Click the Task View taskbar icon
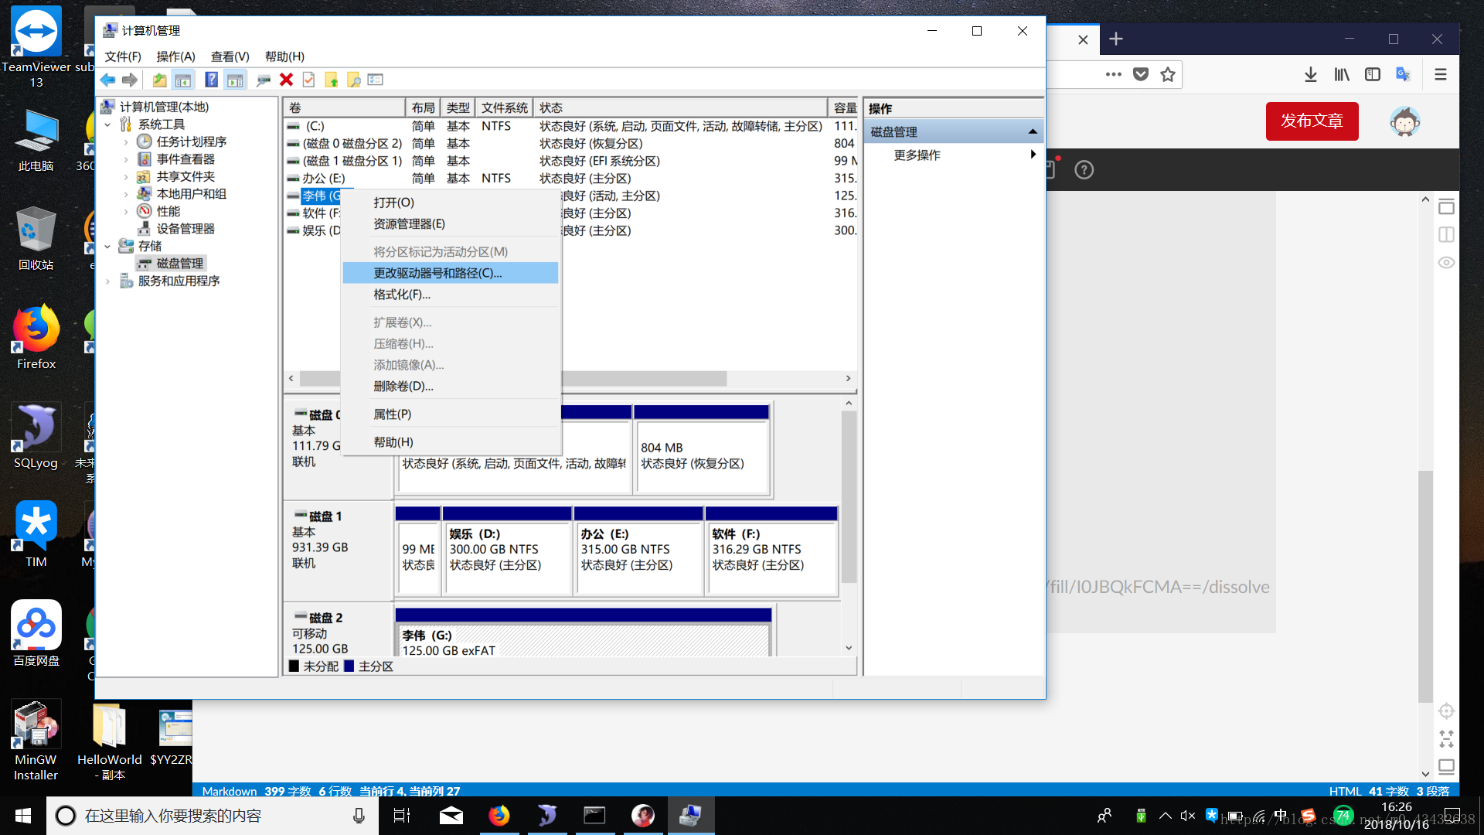The width and height of the screenshot is (1484, 835). coord(402,816)
